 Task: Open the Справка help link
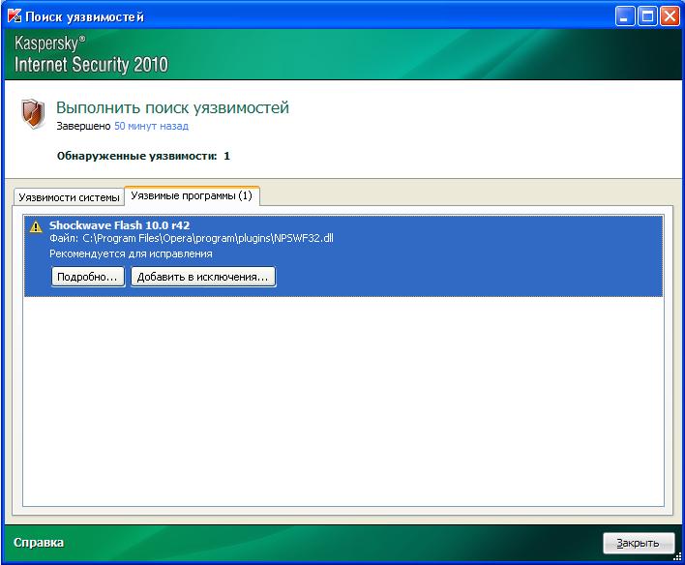(x=39, y=543)
